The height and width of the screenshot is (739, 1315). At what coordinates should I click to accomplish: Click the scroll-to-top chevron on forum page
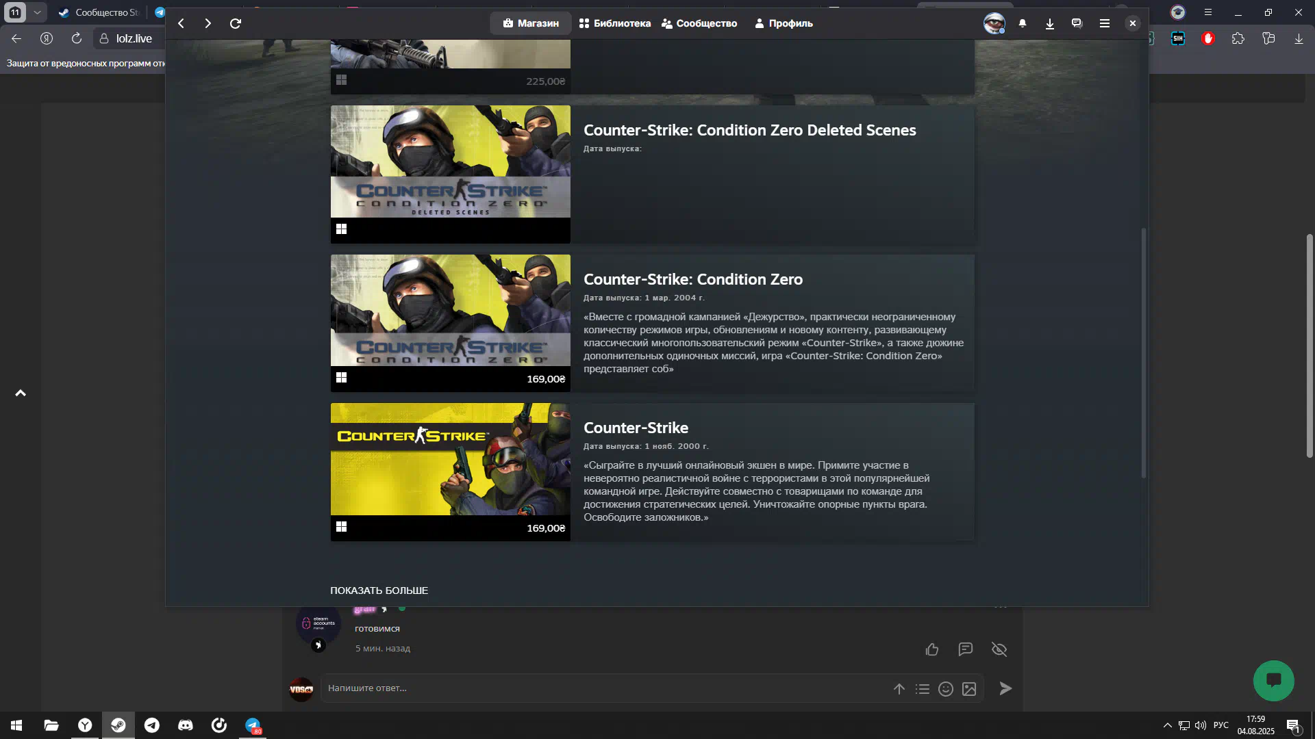pos(21,393)
